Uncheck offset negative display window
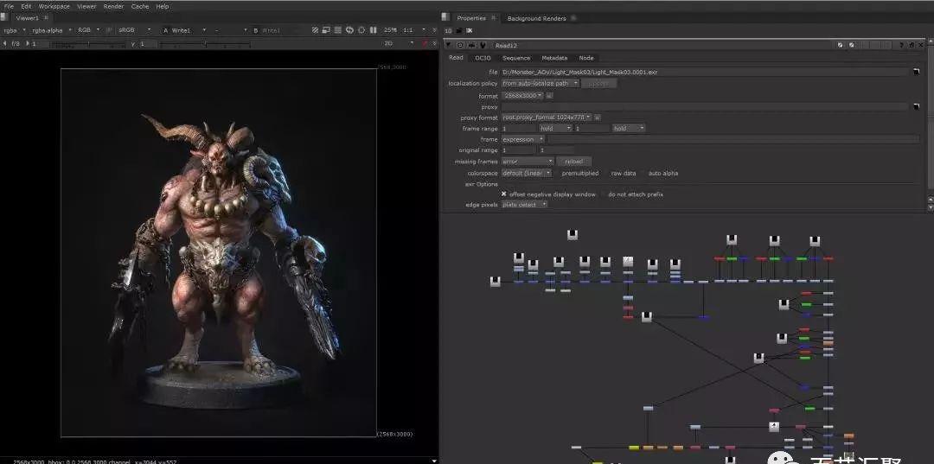Screen dimensions: 934x464 504,194
